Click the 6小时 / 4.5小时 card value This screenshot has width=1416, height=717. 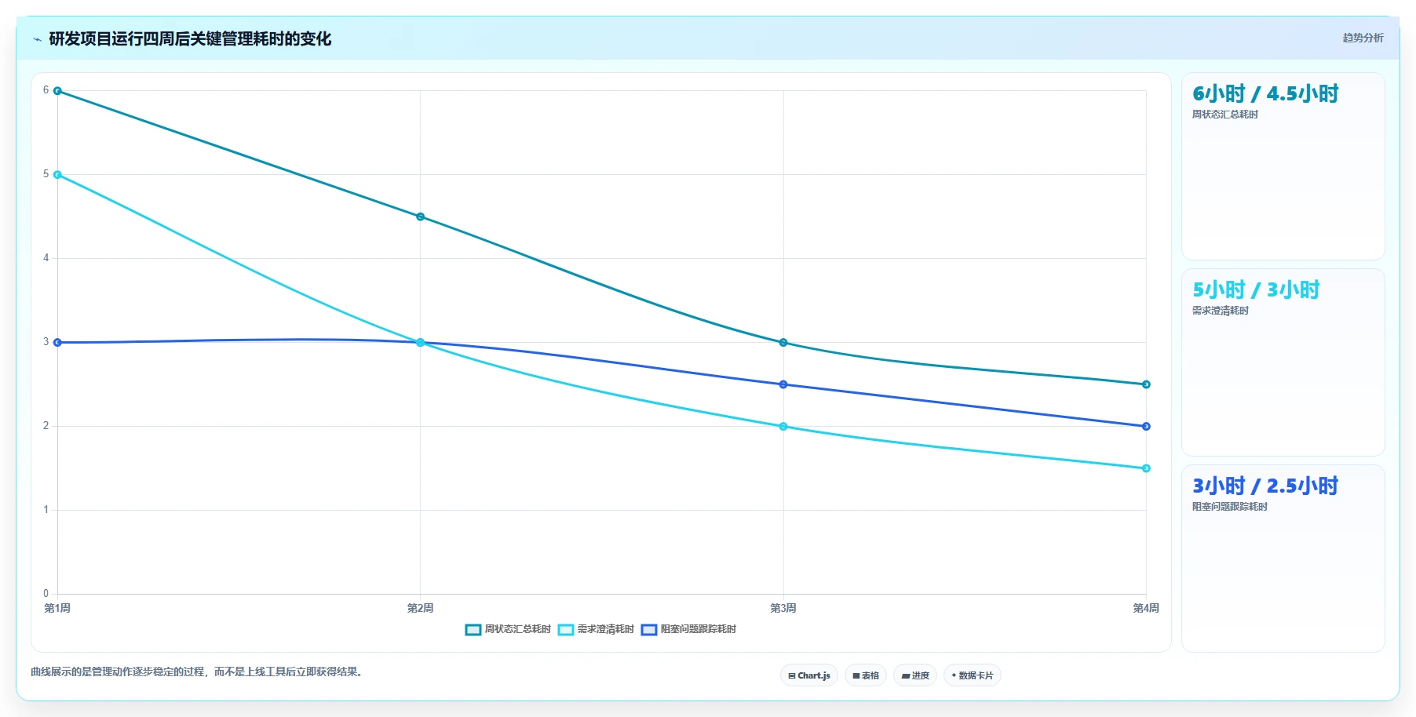tap(1265, 94)
